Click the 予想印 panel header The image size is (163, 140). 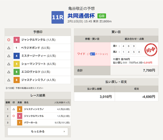point(38,32)
